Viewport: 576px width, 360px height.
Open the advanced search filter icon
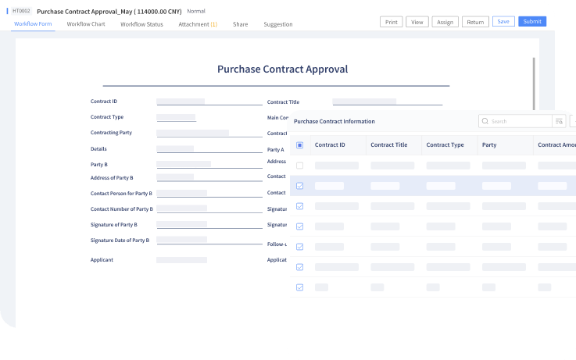(x=559, y=121)
